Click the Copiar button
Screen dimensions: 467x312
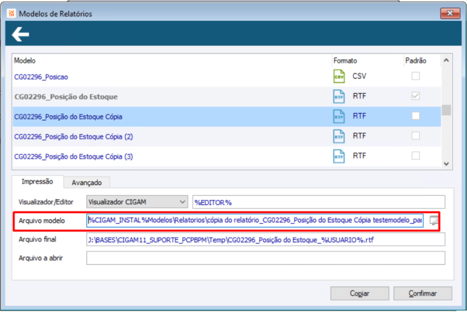[360, 293]
